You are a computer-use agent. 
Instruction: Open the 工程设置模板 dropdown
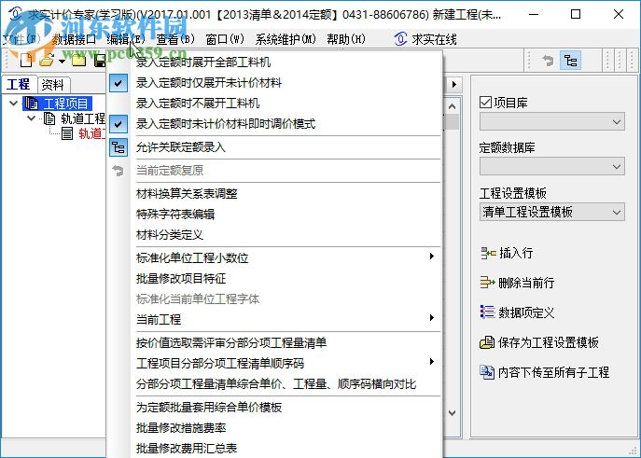tap(551, 212)
